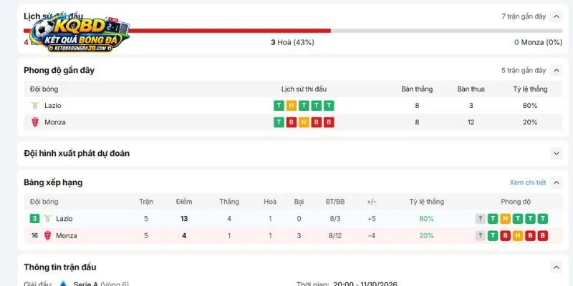Screen dimensions: 573x286
Task: Click Monza's rank number 16
Action: pos(34,236)
